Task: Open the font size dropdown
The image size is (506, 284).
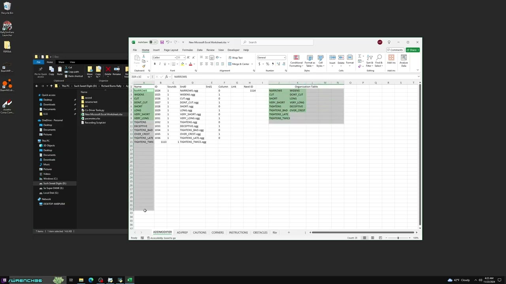Action: point(184,58)
